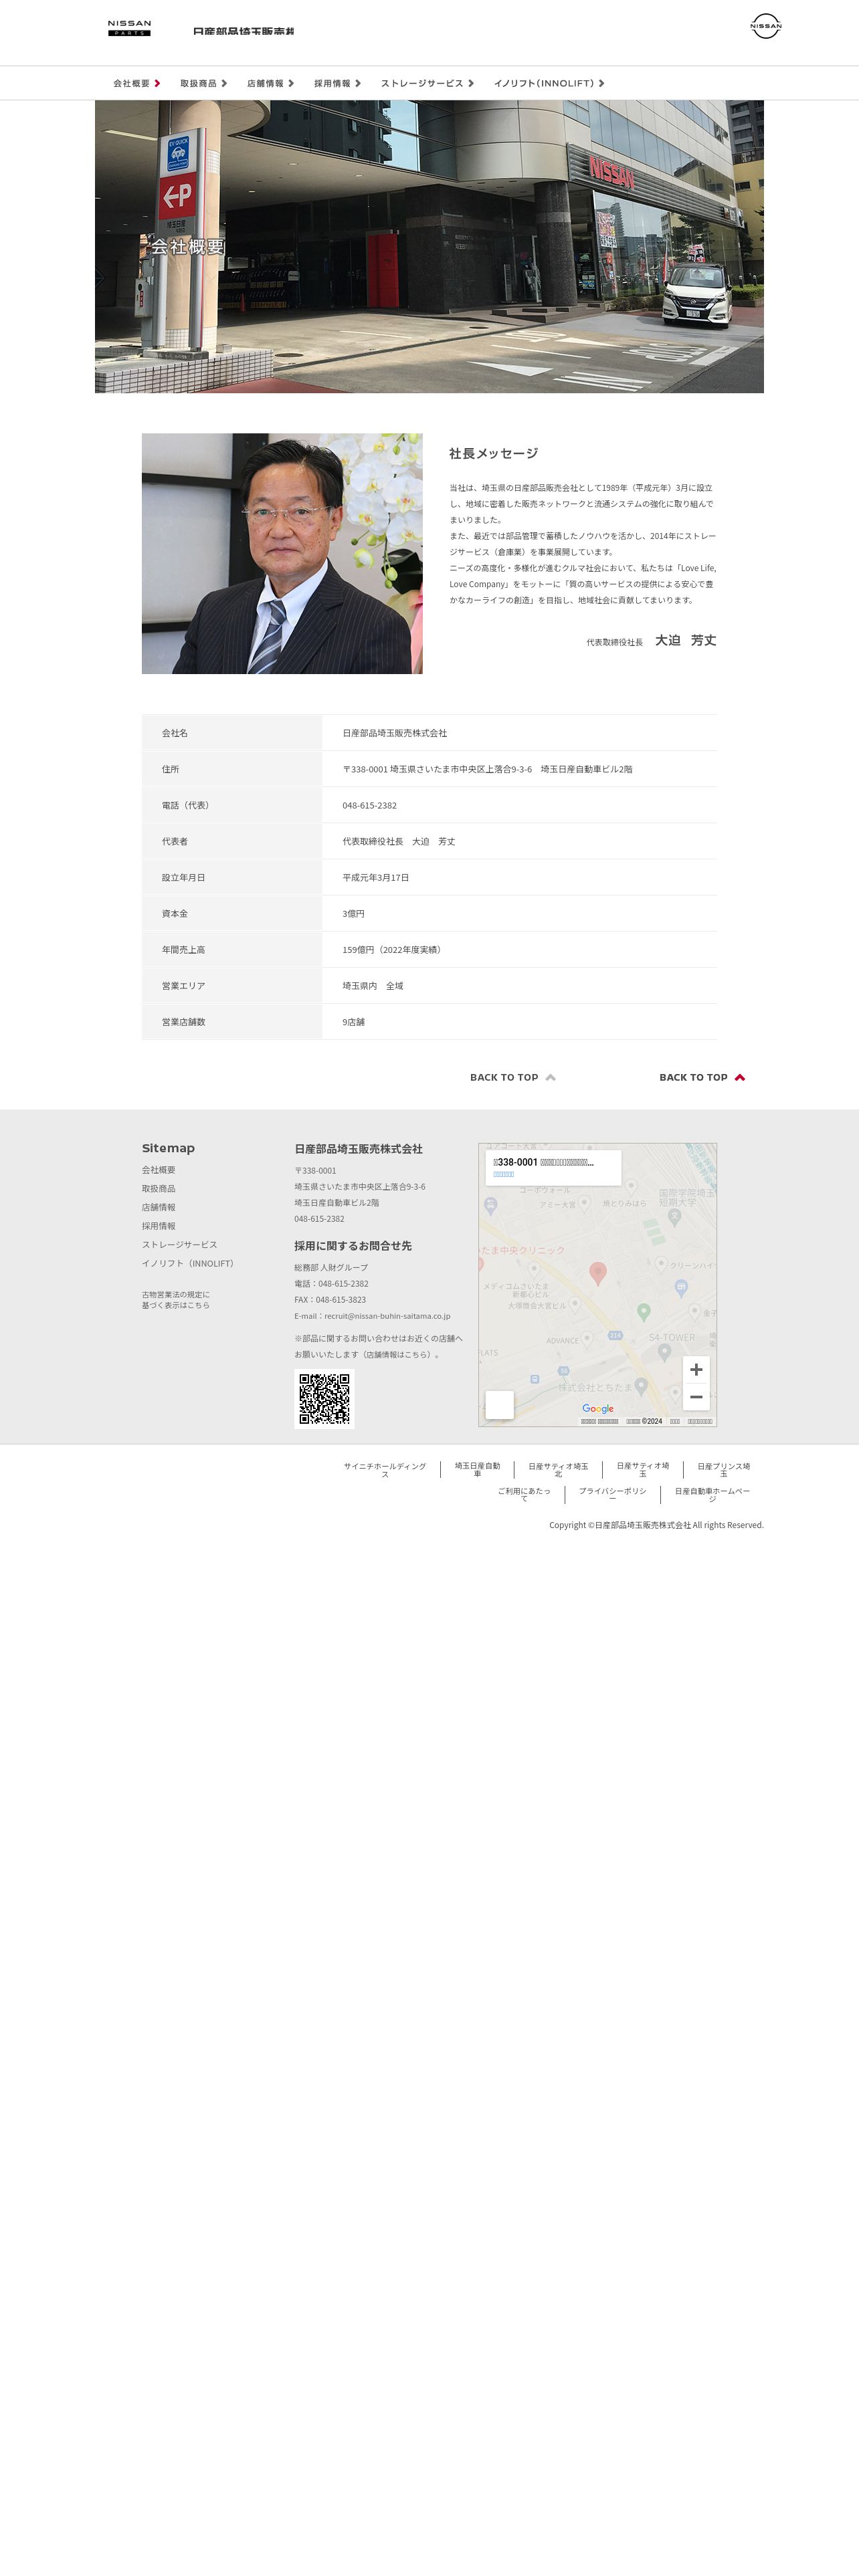Click the president's portrait photo
Screen dimensions: 859x2576
[282, 553]
